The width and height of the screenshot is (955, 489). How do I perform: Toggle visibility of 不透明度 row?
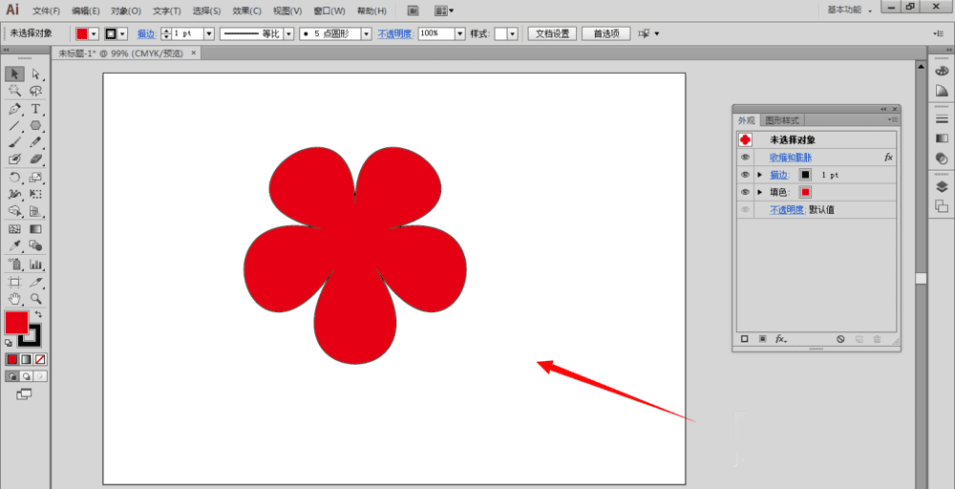click(x=746, y=209)
